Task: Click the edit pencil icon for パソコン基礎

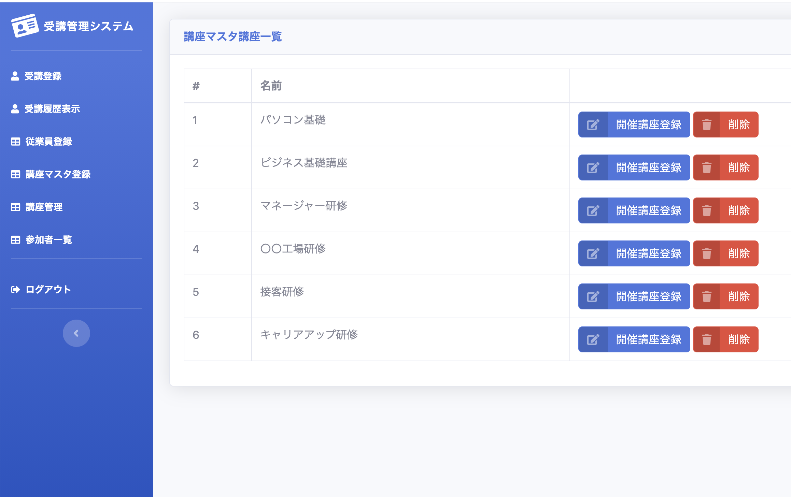Action: point(593,125)
